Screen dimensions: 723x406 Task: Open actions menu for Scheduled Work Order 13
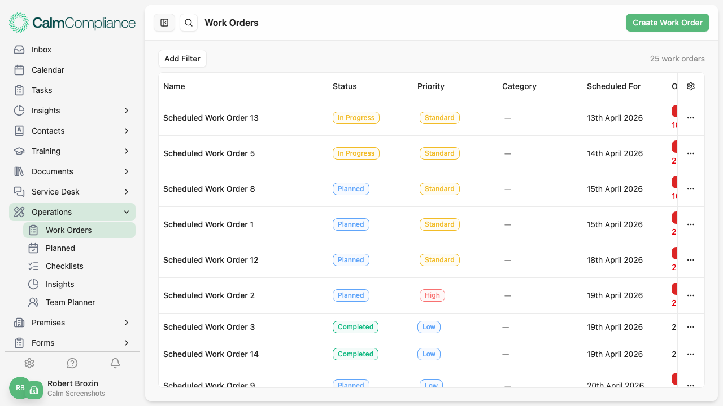tap(691, 118)
